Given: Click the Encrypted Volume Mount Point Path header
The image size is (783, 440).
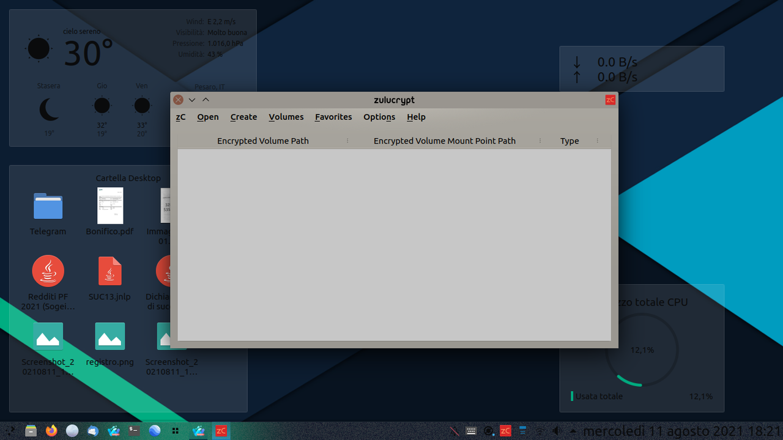Looking at the screenshot, I should click(445, 141).
